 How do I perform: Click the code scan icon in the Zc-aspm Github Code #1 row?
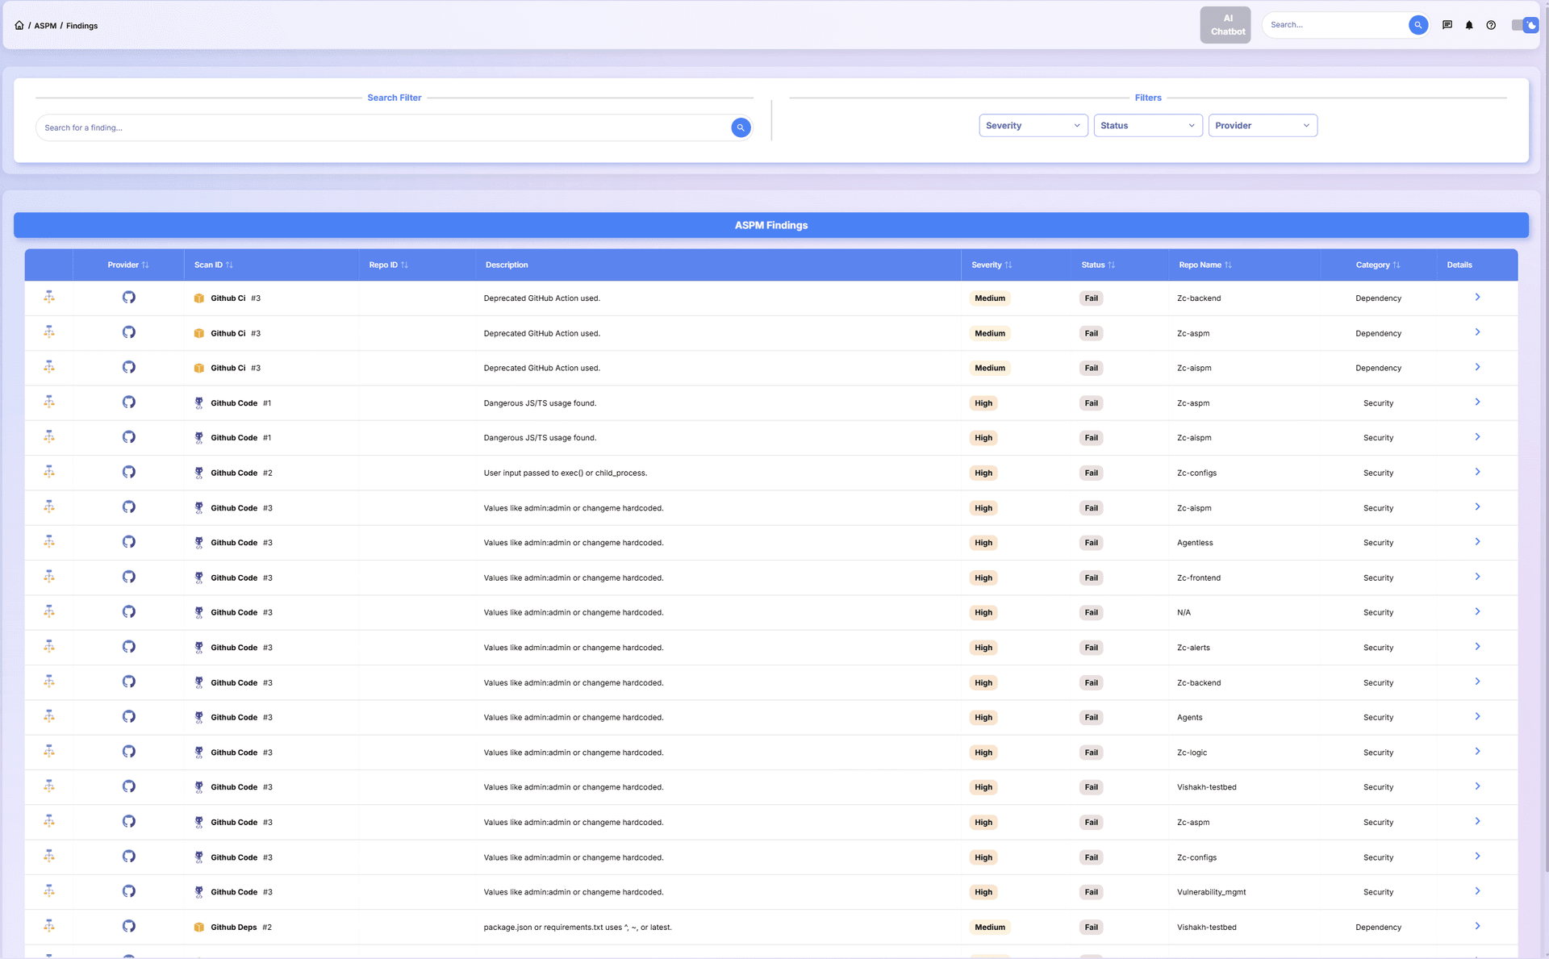(199, 403)
